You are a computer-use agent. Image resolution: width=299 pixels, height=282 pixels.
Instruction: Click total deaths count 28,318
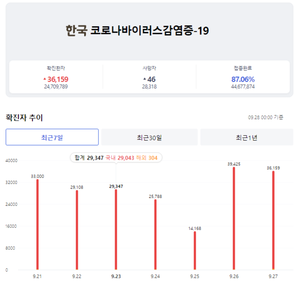tap(149, 87)
